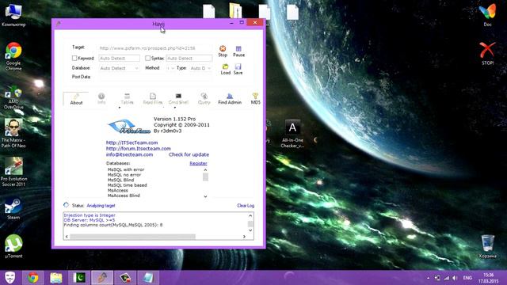The image size is (507, 285).
Task: Click Clear Log
Action: pos(246,206)
